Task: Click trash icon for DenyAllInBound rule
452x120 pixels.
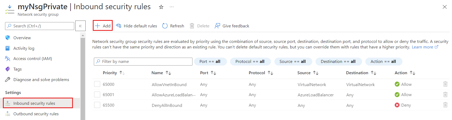Action: [x=445, y=105]
